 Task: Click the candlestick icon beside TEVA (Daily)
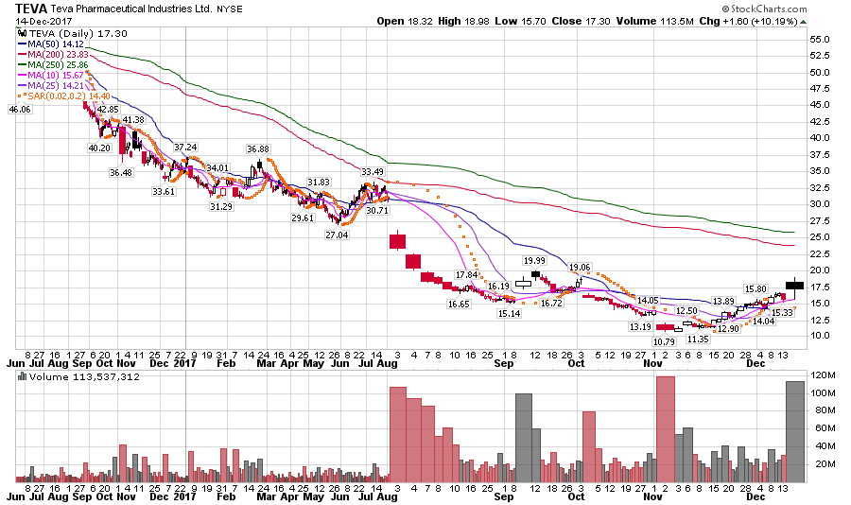[x=23, y=32]
